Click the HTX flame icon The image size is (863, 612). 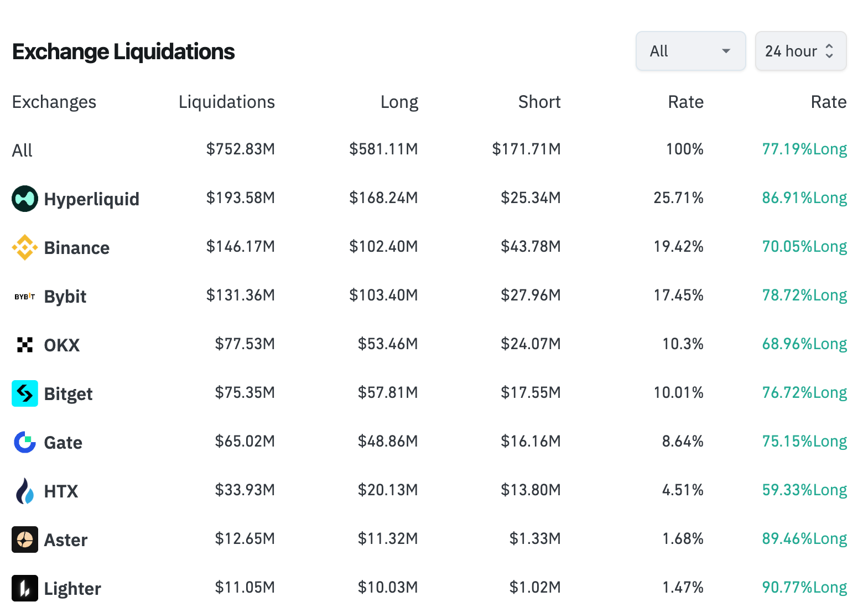pyautogui.click(x=24, y=491)
